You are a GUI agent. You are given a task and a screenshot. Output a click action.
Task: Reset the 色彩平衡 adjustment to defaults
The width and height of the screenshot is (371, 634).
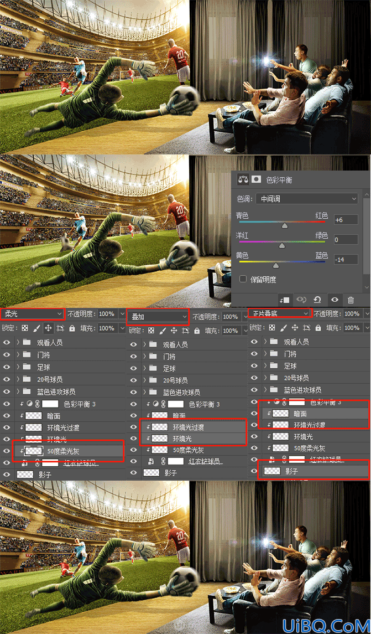point(317,300)
